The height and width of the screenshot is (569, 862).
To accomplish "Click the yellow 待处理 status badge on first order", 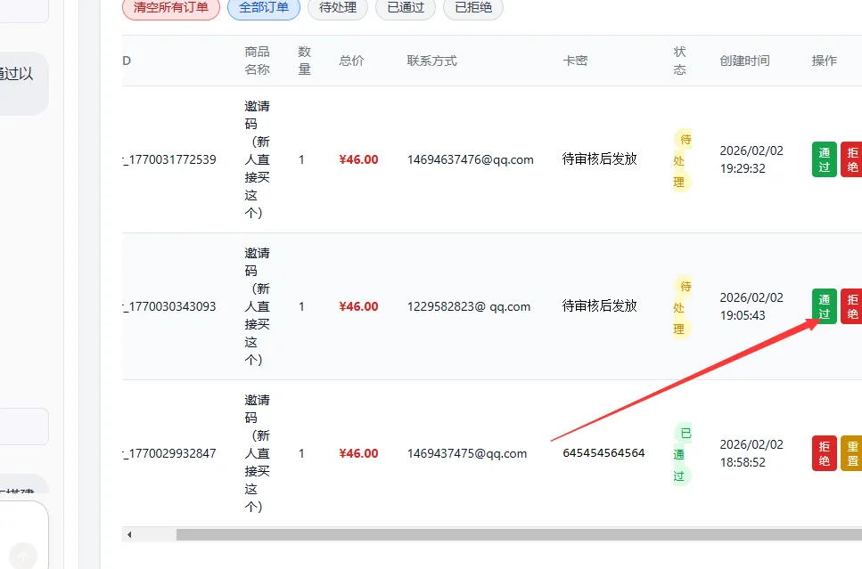I will click(x=680, y=160).
